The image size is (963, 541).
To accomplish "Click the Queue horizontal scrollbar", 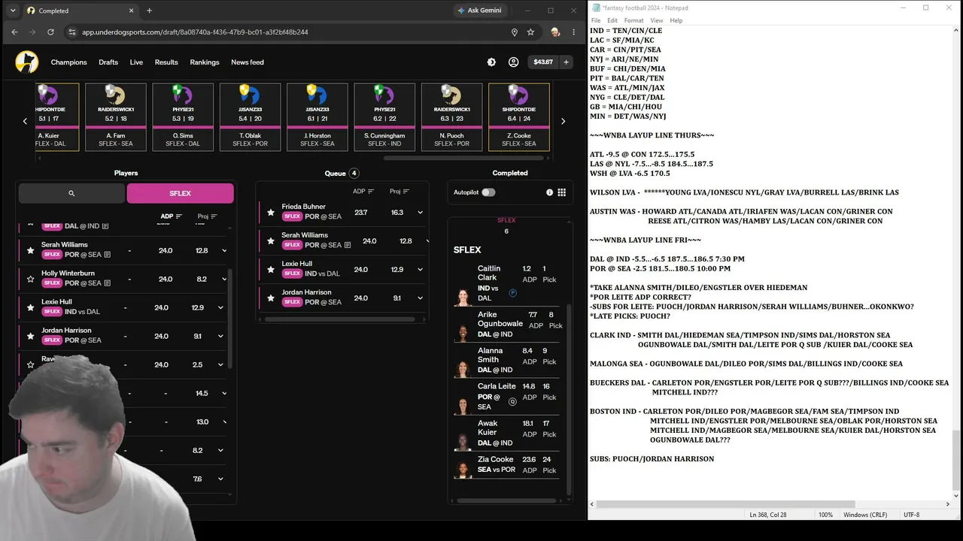I will (x=339, y=319).
